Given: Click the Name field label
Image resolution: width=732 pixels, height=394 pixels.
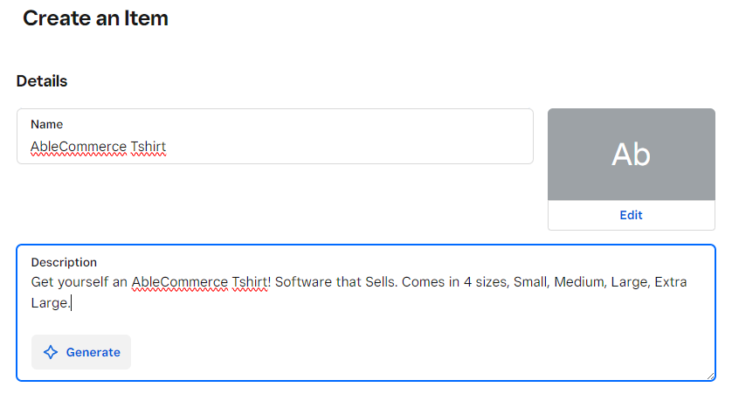Looking at the screenshot, I should pyautogui.click(x=46, y=125).
